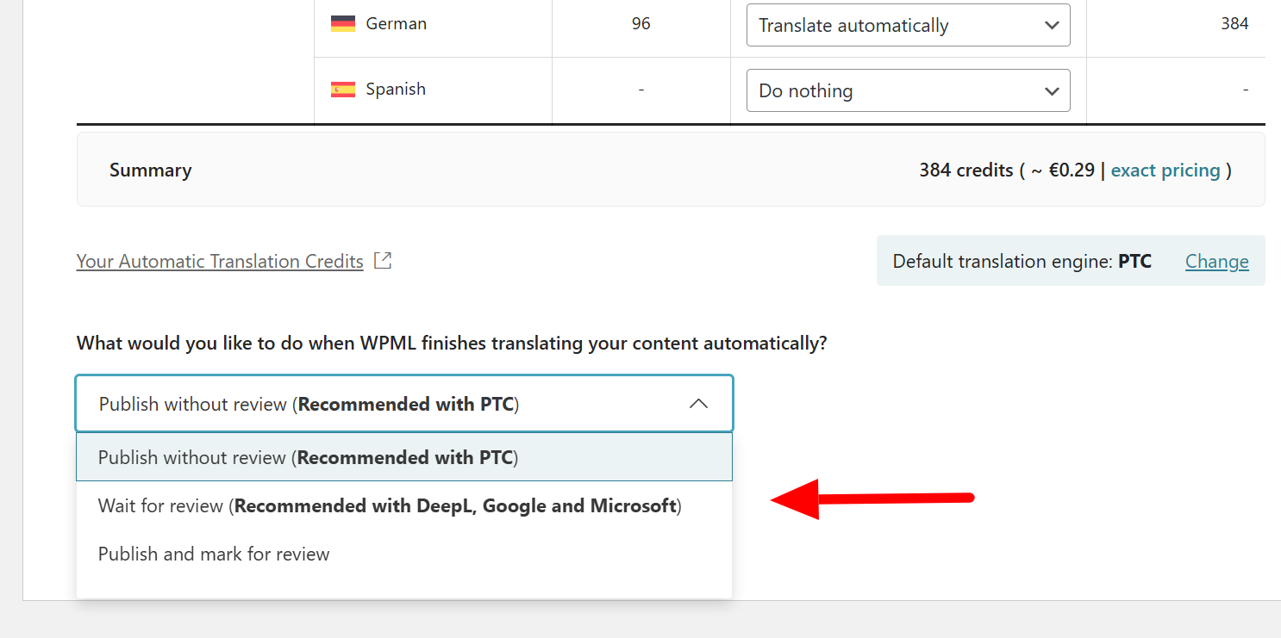1281x638 pixels.
Task: Click the 'Default translation engine: PTC' label
Action: point(1022,262)
